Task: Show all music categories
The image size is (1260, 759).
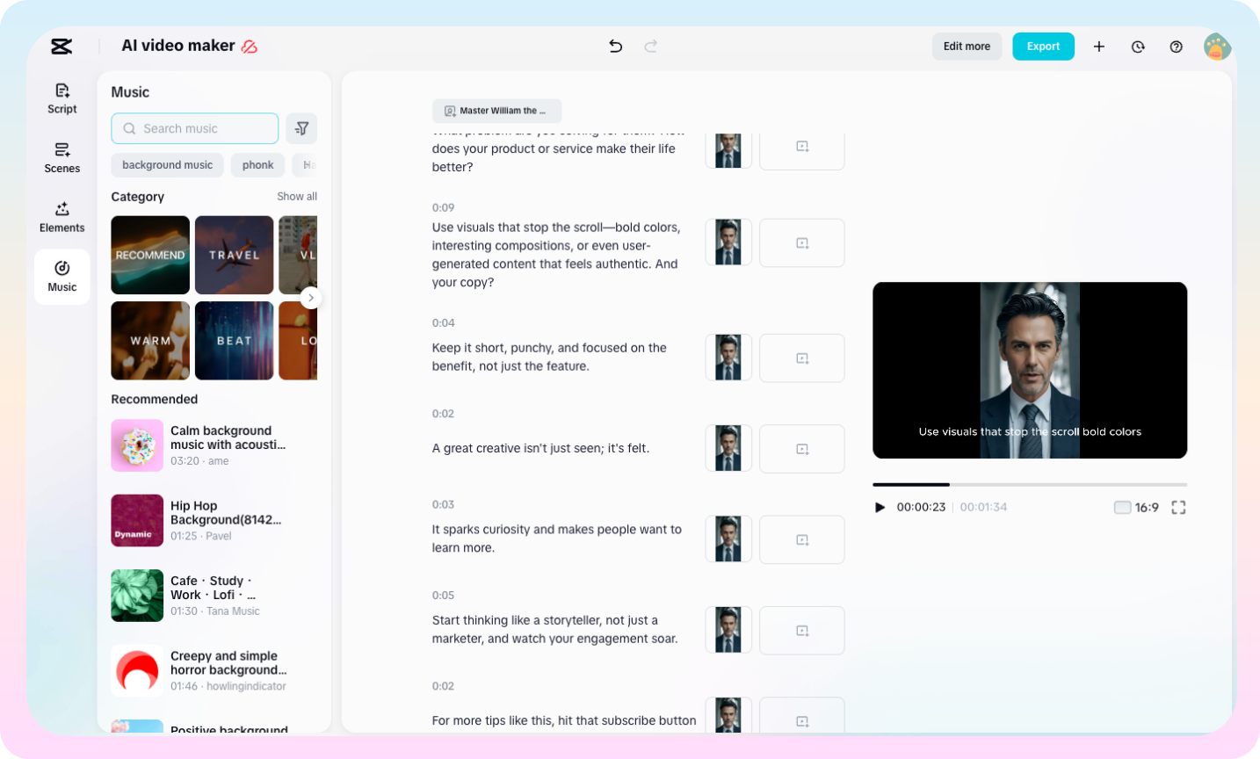Action: [296, 196]
